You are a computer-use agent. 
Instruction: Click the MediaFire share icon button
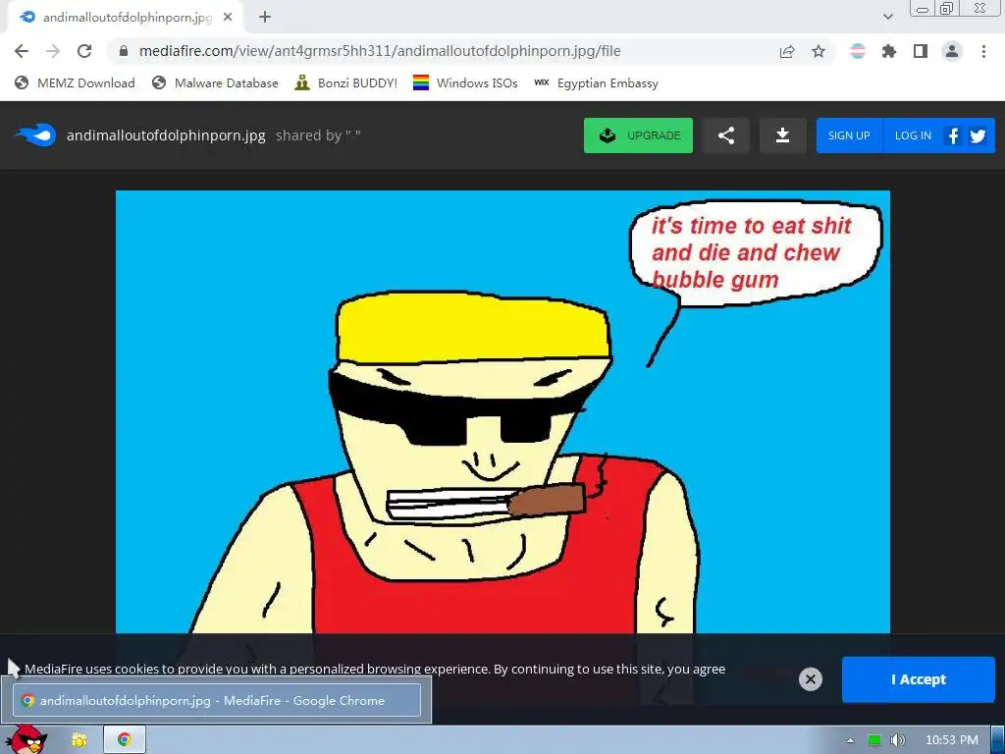pyautogui.click(x=726, y=135)
